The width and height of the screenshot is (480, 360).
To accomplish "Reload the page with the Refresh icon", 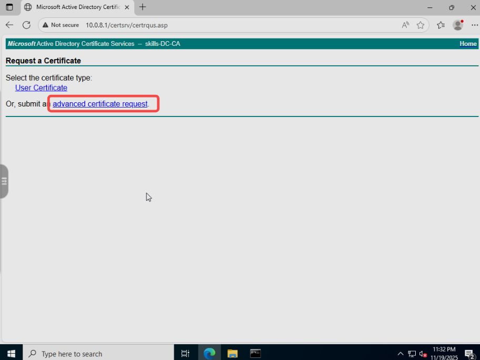I will (x=27, y=25).
